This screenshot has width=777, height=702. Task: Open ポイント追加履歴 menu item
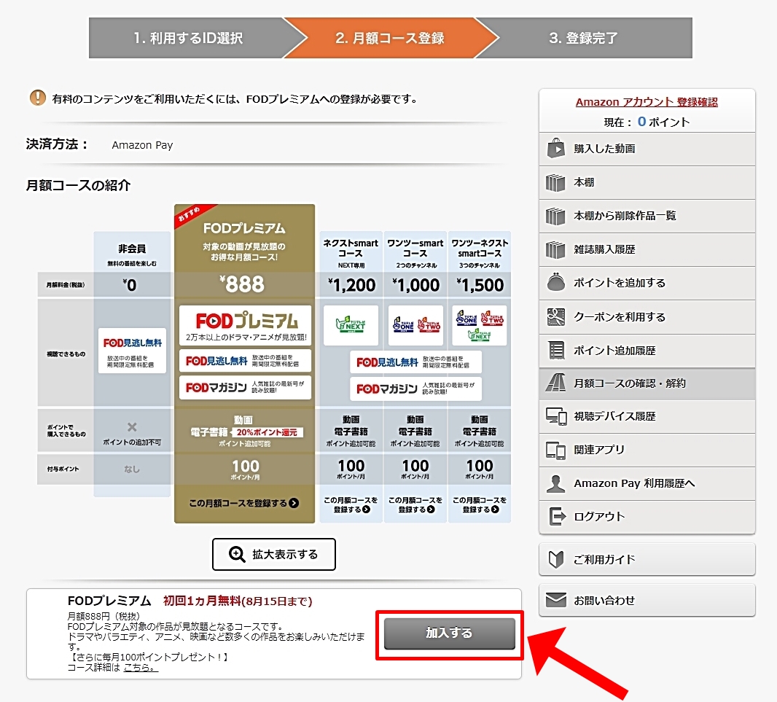[647, 351]
